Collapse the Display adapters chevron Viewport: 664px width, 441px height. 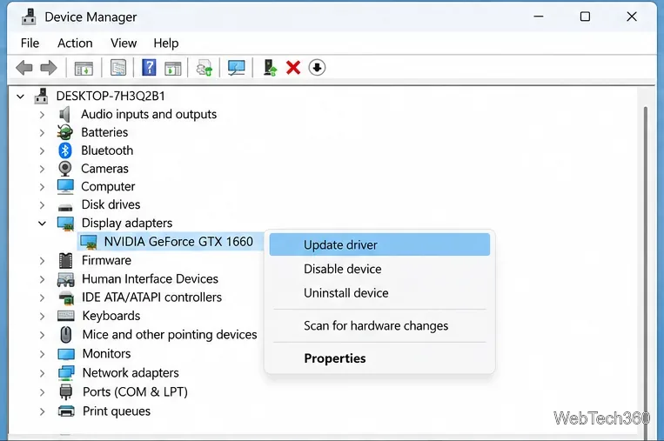(x=42, y=223)
